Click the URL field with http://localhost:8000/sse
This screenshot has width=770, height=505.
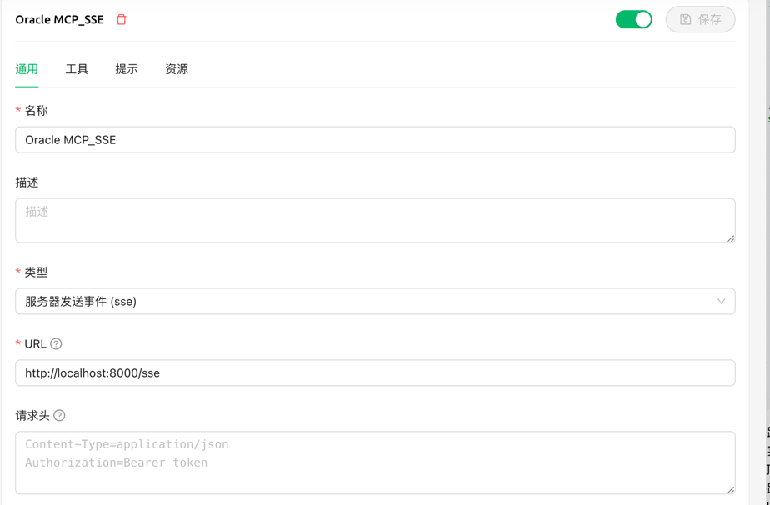point(375,372)
